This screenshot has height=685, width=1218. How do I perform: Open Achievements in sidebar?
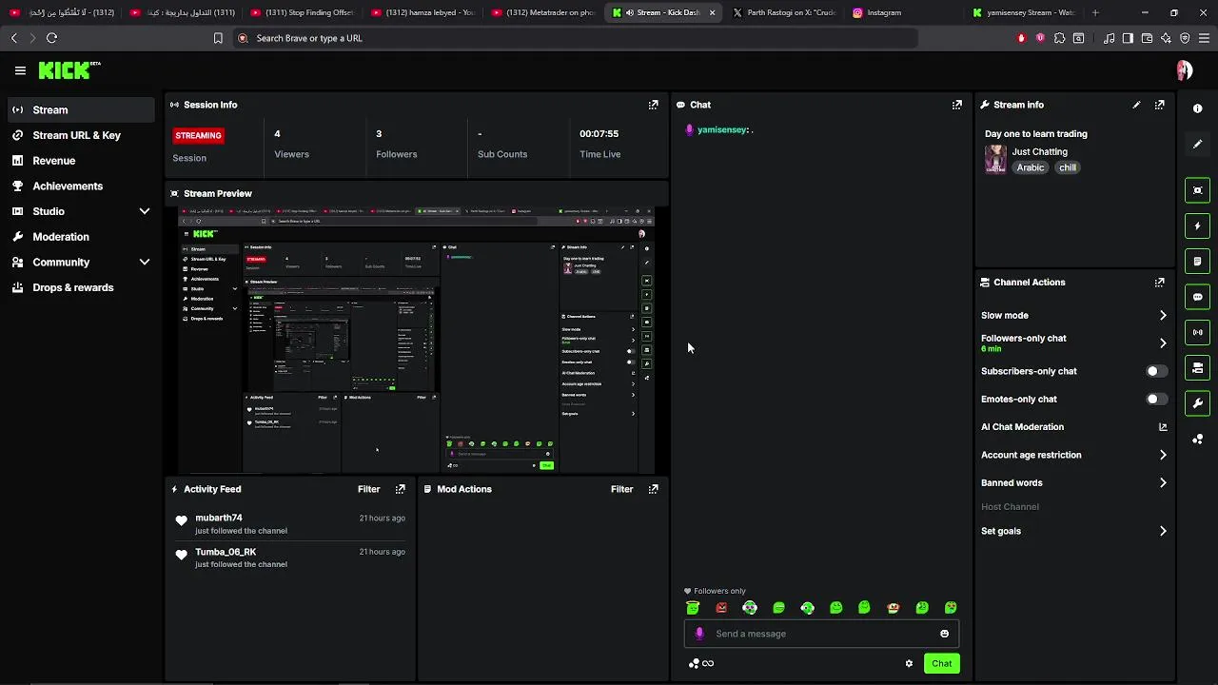point(81,186)
